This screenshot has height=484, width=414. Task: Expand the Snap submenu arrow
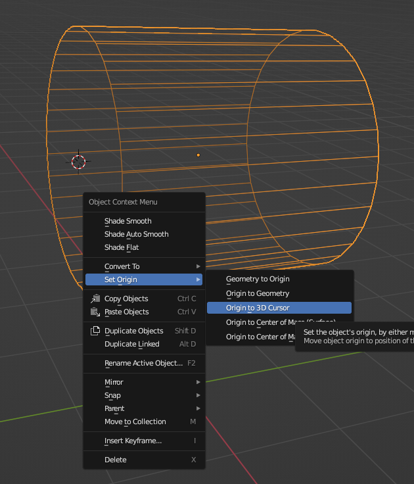pos(198,395)
